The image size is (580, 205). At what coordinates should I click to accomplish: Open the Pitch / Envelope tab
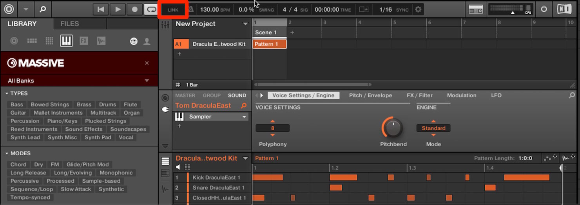370,95
